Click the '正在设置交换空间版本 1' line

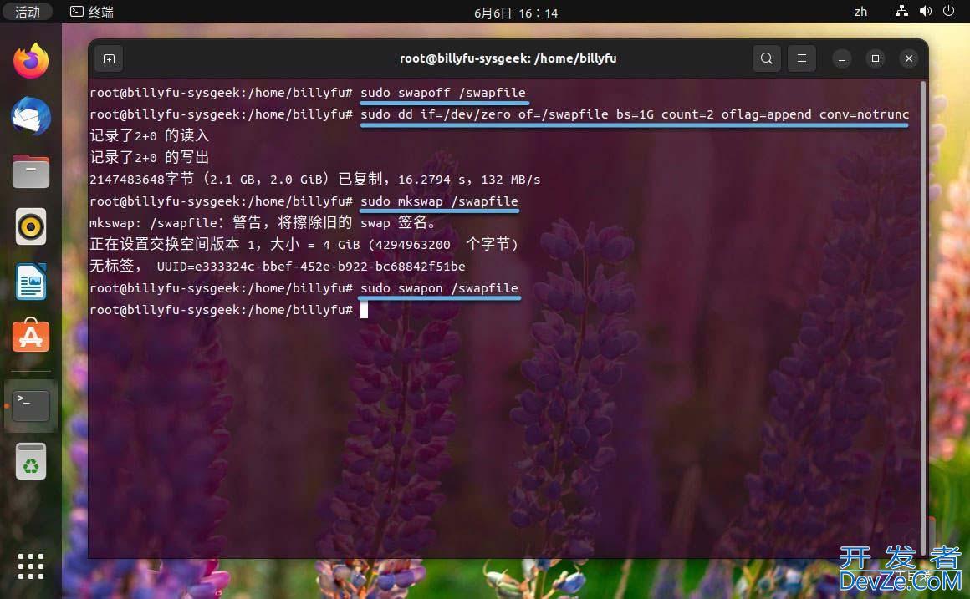coord(304,245)
